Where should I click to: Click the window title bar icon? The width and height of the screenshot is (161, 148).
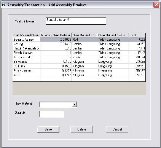(x=4, y=5)
